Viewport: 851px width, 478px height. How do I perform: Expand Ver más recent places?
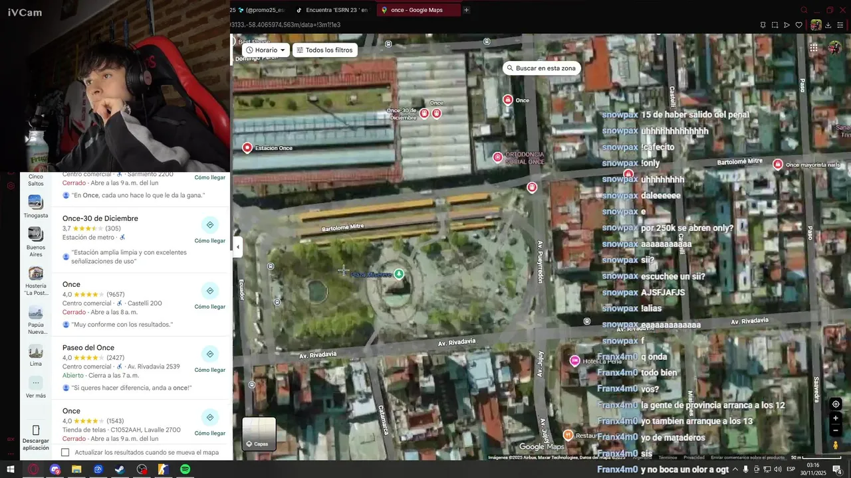36,387
